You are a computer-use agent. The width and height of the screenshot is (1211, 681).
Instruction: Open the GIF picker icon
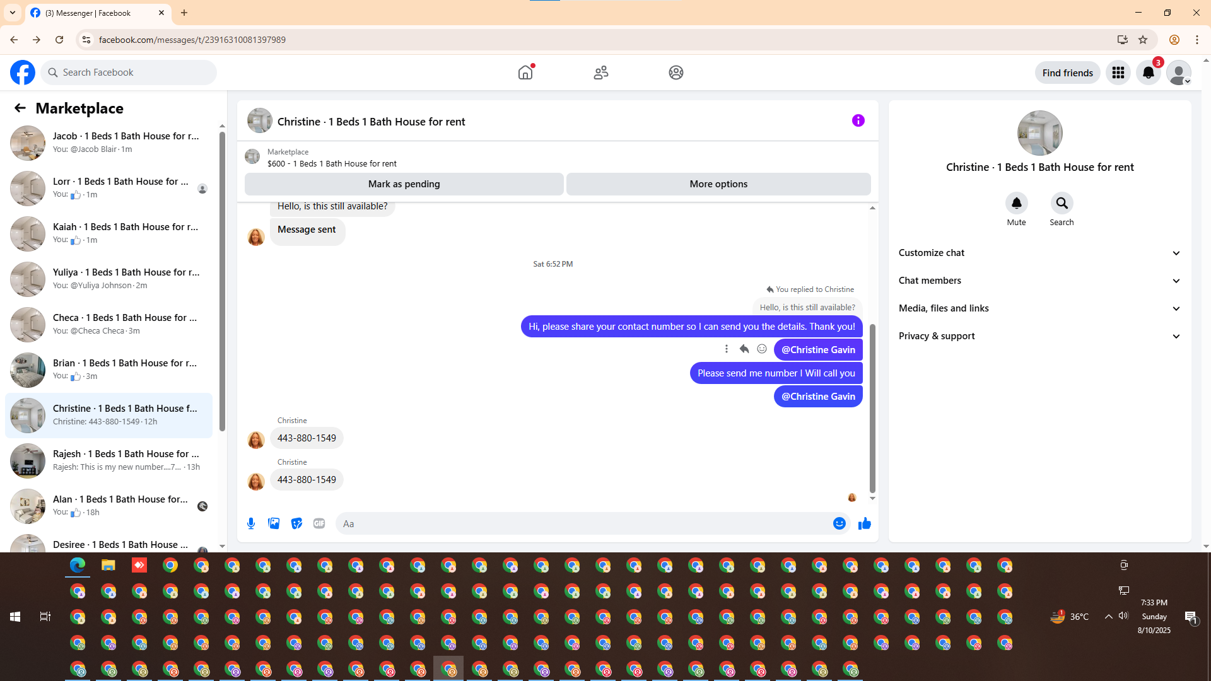click(319, 523)
